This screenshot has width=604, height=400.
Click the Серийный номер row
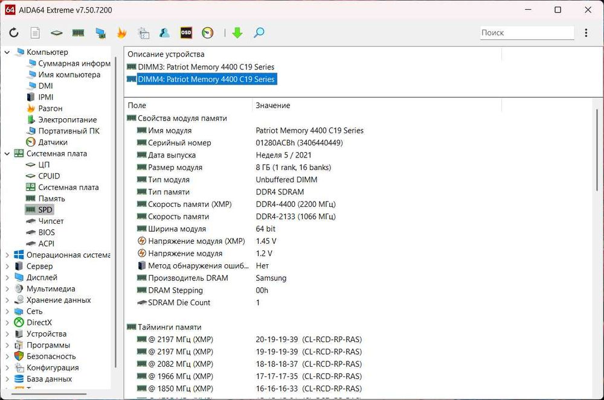tap(240, 143)
